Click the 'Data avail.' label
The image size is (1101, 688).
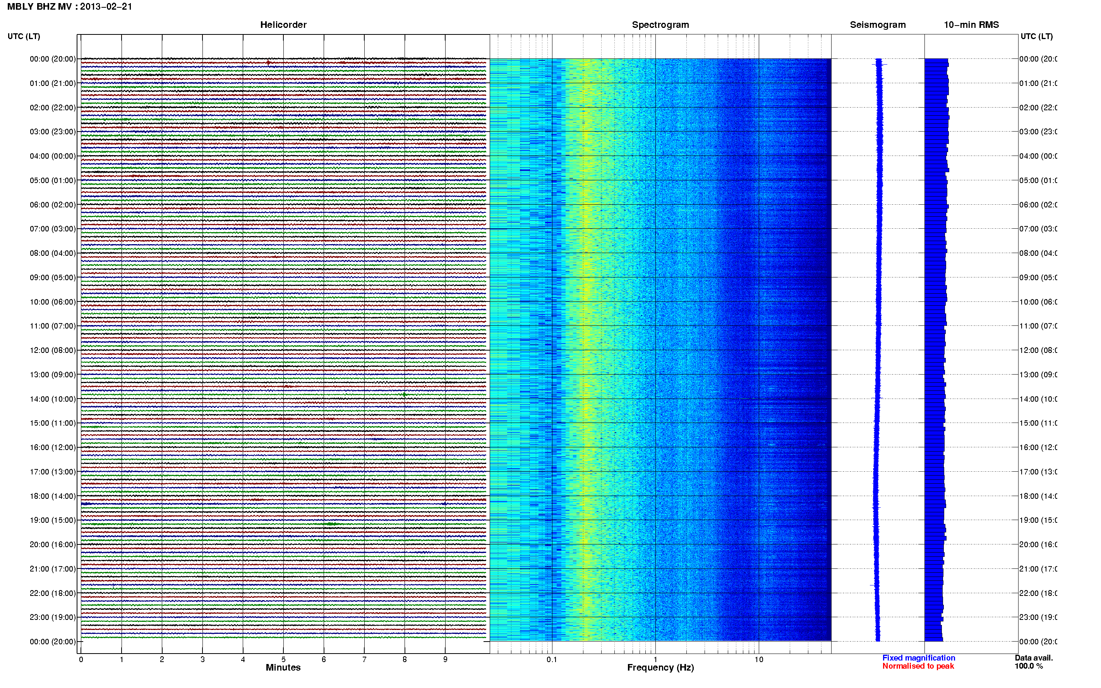1034,658
